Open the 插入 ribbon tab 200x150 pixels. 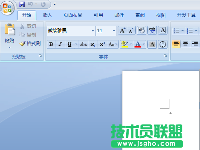coord(47,15)
